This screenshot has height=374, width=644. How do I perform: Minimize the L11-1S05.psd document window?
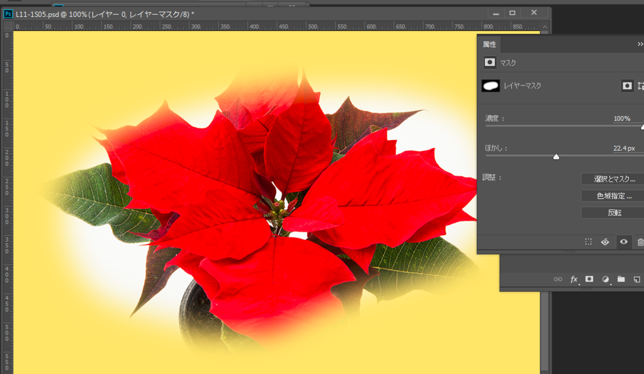pyautogui.click(x=496, y=13)
